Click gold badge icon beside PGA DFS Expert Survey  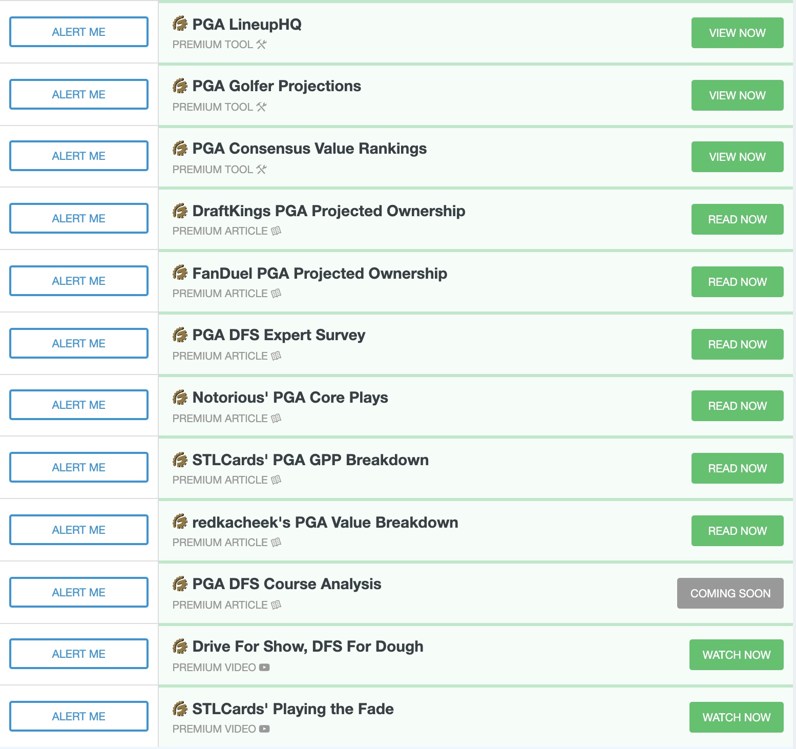[180, 335]
